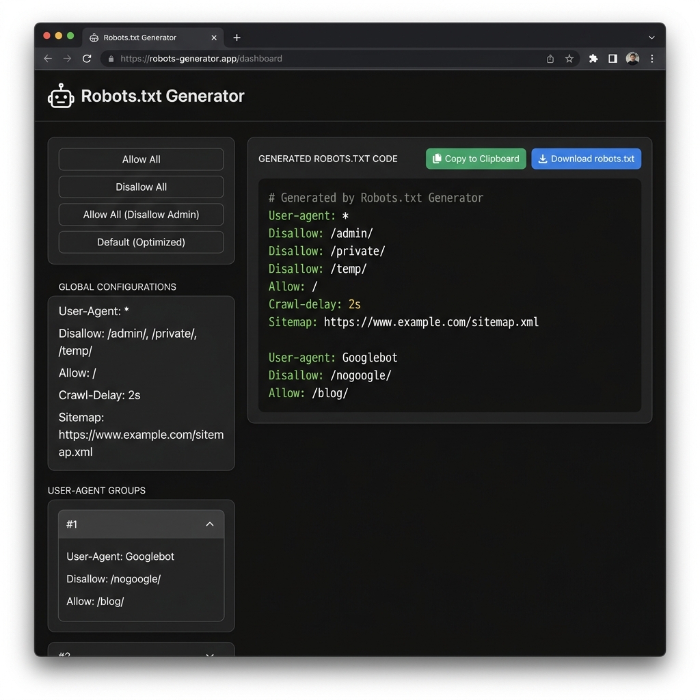Click Disallow: /admin/, /private/ config line
This screenshot has width=700, height=700.
click(128, 342)
